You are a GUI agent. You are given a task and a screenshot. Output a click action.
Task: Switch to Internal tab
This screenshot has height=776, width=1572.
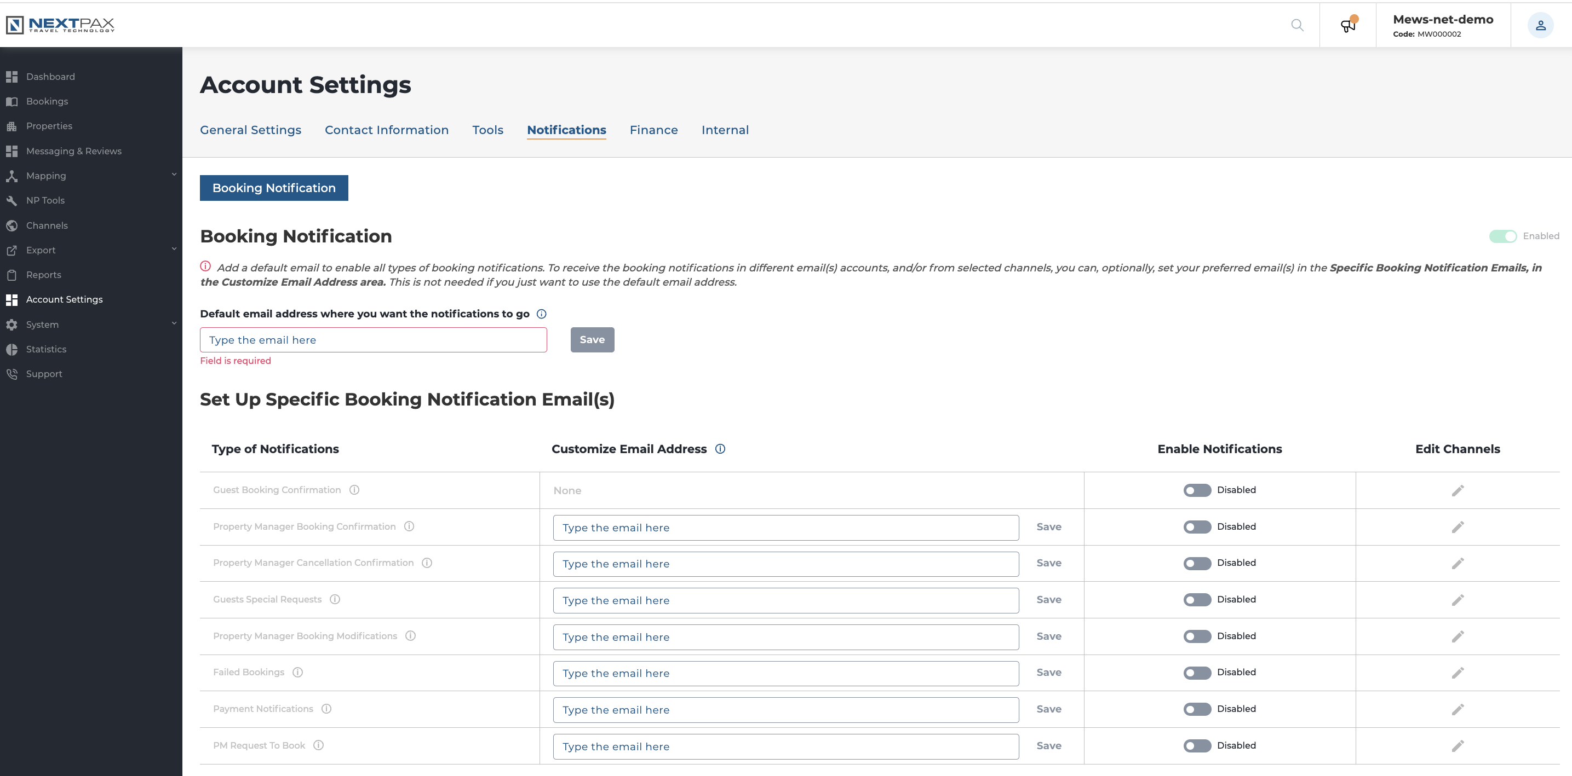click(725, 130)
